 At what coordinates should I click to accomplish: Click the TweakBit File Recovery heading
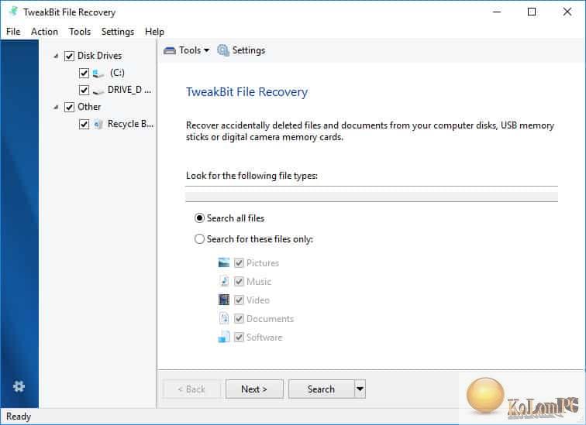pyautogui.click(x=246, y=92)
